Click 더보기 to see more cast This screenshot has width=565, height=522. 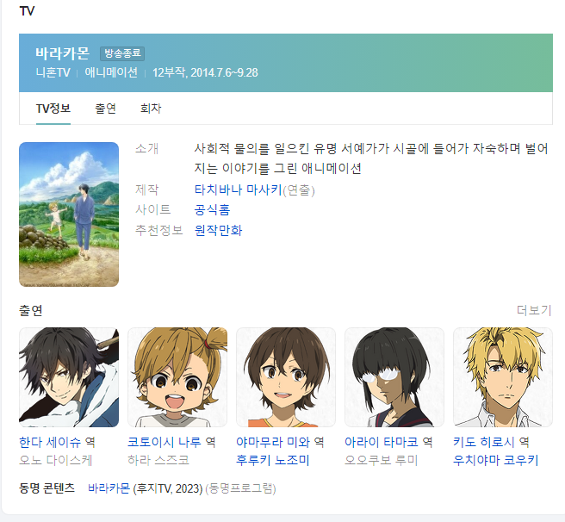click(534, 310)
